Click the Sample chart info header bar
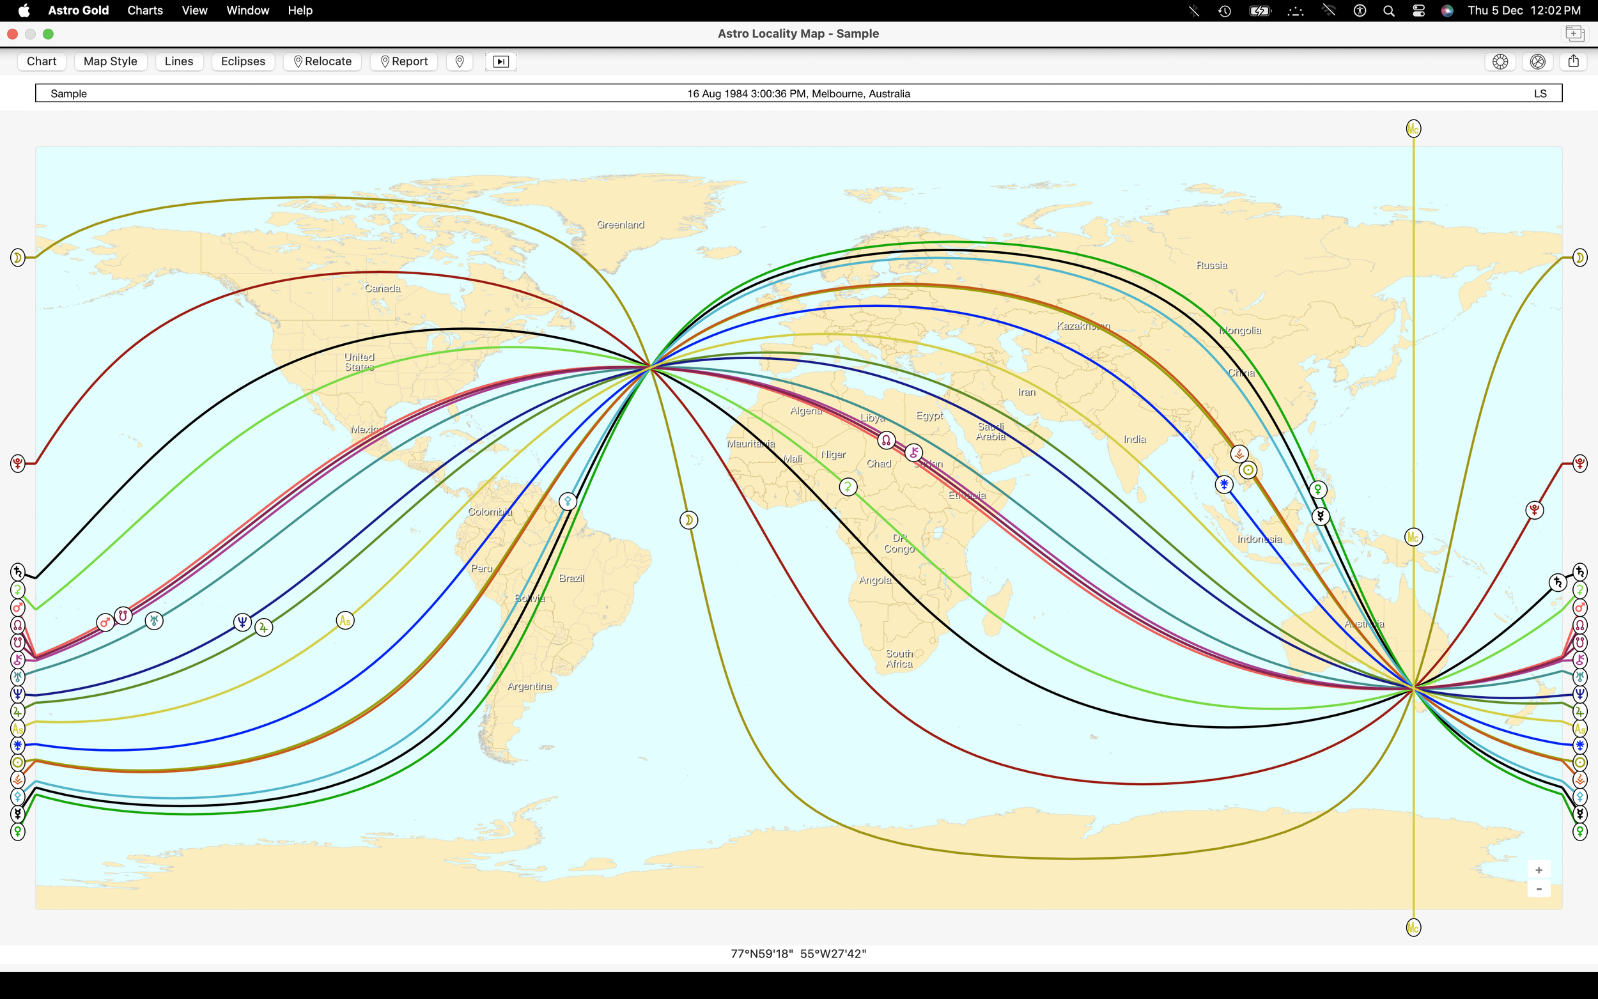This screenshot has width=1598, height=999. (x=798, y=93)
